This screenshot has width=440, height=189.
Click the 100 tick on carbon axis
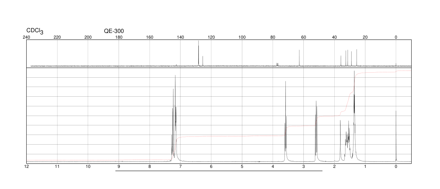[x=242, y=38]
